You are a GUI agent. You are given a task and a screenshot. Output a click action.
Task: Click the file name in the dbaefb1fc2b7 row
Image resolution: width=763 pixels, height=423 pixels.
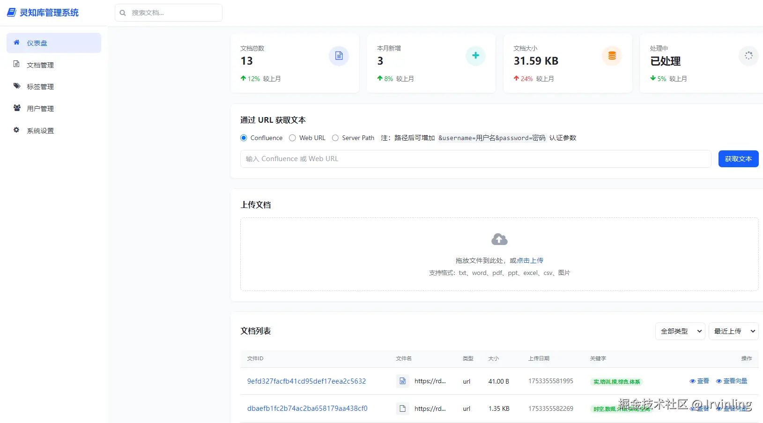(x=430, y=408)
